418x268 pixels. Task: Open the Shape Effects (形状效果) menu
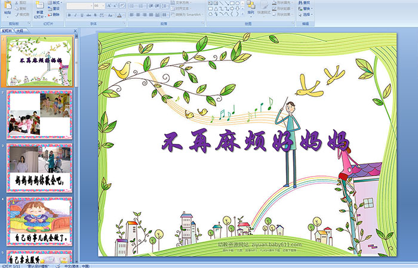tap(282, 14)
